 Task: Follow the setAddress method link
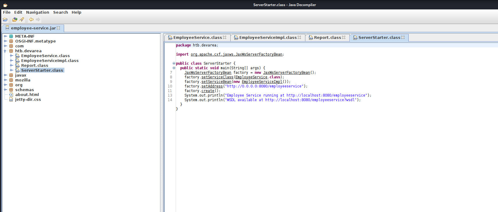pos(212,86)
